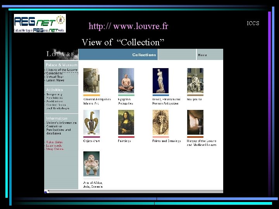This screenshot has height=209, width=279.
Task: Click the Palace & Museum section heading
Action: tap(62, 65)
